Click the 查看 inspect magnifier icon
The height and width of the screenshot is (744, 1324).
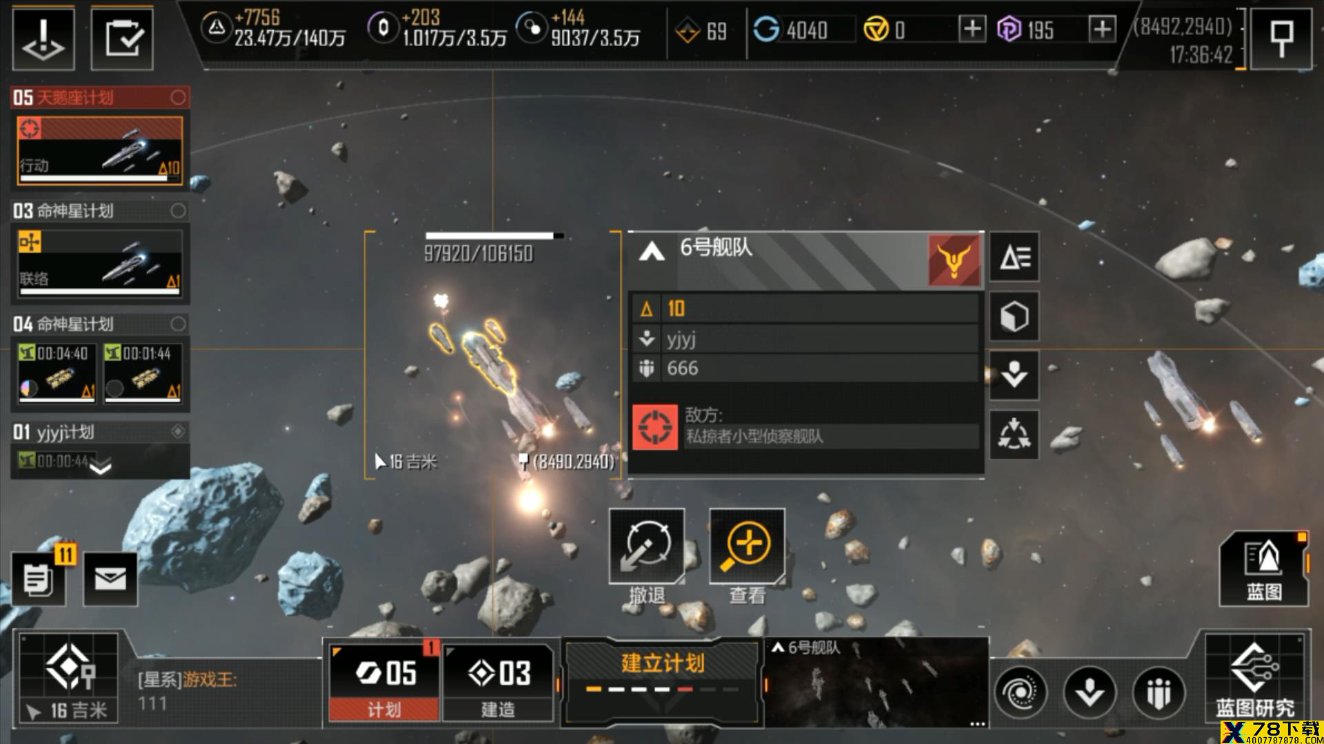tap(747, 546)
